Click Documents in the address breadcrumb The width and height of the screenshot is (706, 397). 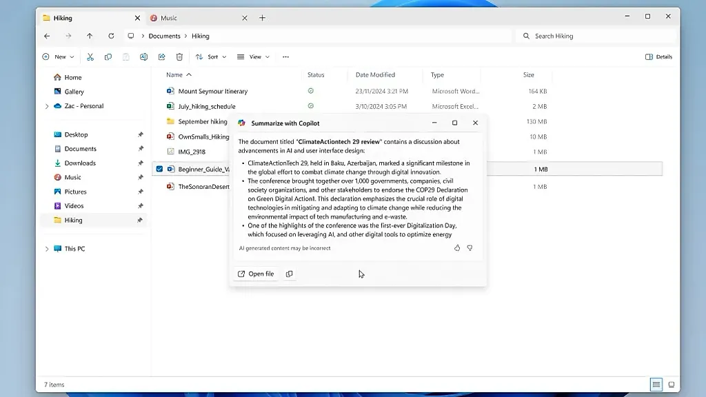coord(164,36)
